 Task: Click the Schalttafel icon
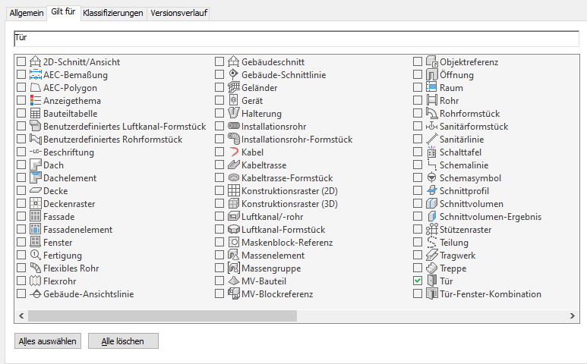click(432, 152)
